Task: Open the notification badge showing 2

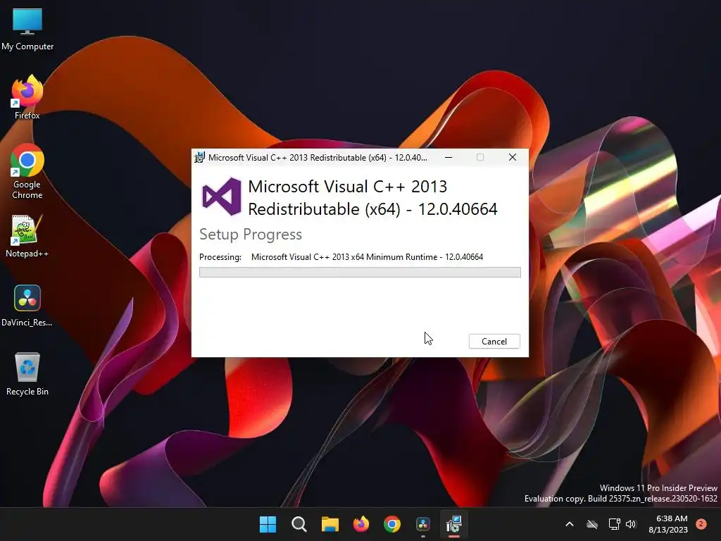Action: pyautogui.click(x=701, y=523)
